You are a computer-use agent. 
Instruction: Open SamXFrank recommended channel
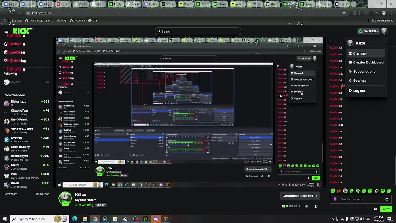pyautogui.click(x=26, y=121)
